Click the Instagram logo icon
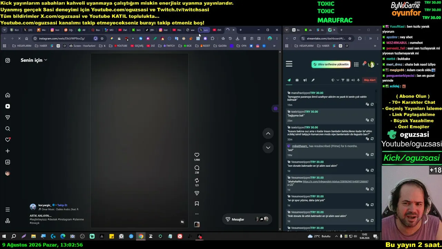 point(8,60)
